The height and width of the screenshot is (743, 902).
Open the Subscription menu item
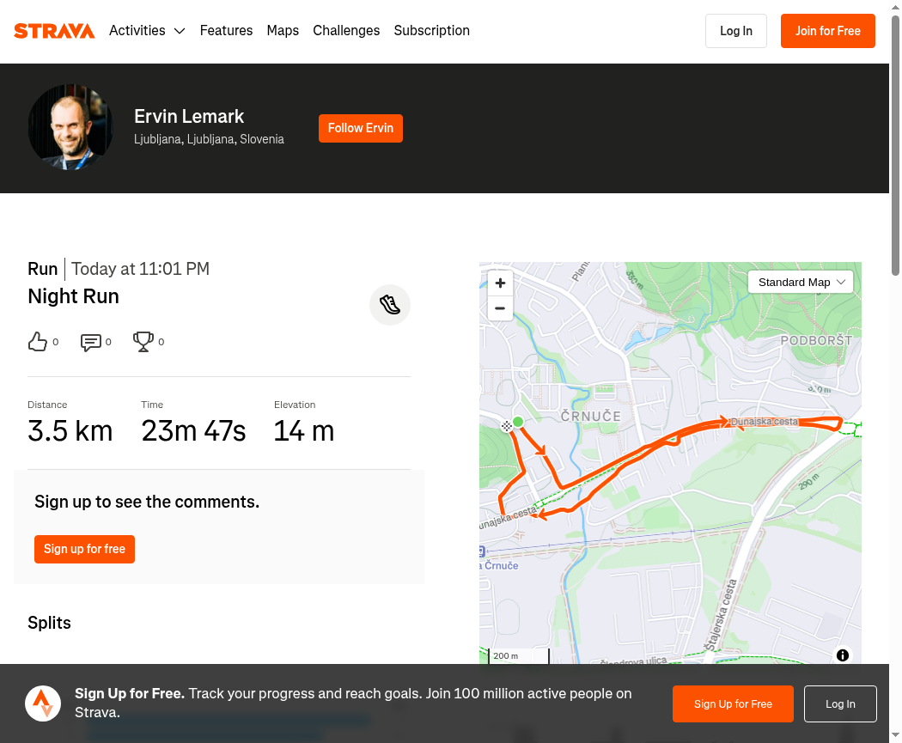pos(431,30)
